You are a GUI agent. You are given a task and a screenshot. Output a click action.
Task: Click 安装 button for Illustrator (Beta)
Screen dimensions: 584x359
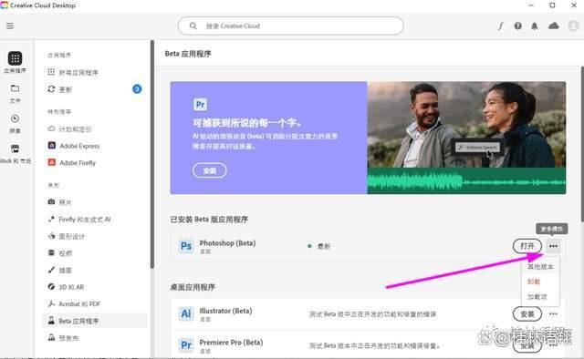(527, 314)
